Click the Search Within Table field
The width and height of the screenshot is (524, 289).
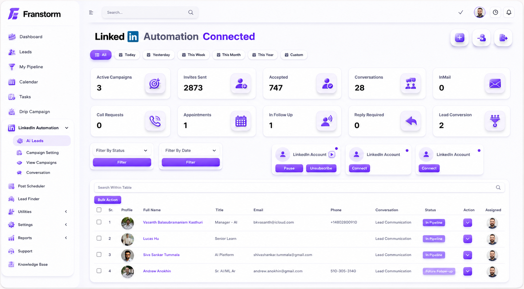tap(299, 187)
